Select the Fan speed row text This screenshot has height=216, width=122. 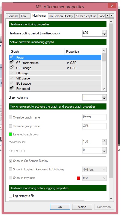[x=23, y=89]
